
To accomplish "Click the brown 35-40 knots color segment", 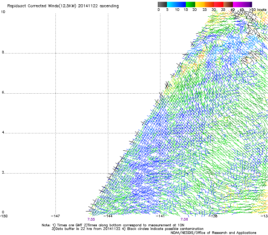I will [x=228, y=4].
